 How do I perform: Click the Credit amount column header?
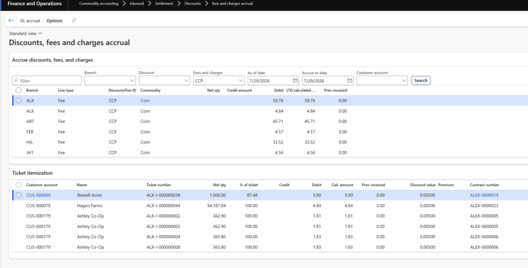239,90
